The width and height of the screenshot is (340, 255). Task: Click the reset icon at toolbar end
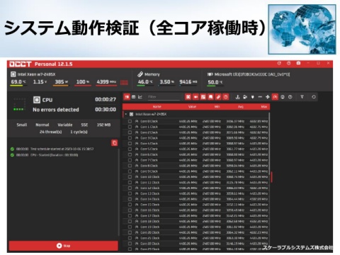point(314,97)
